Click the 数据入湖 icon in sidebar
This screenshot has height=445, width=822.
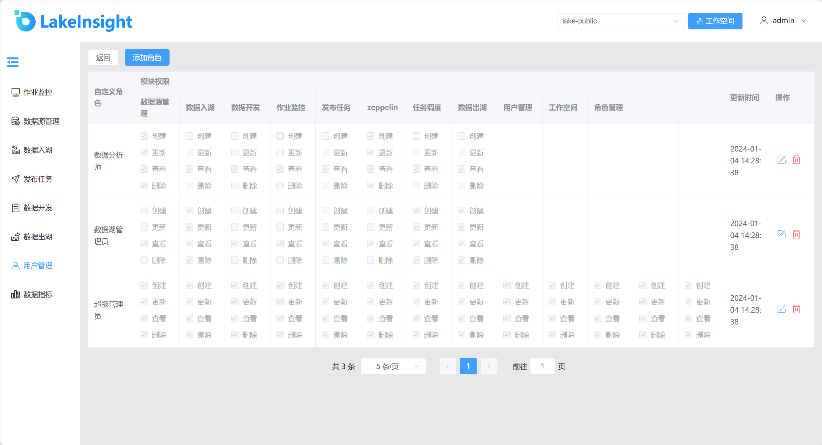(x=16, y=150)
